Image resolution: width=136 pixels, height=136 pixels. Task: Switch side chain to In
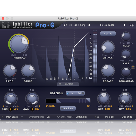pyautogui.click(x=70, y=93)
